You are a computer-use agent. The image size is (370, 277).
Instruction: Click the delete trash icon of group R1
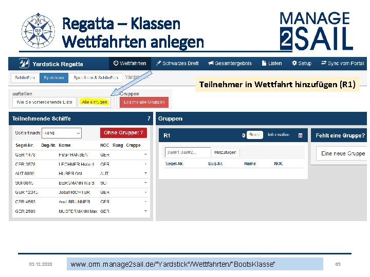[301, 135]
